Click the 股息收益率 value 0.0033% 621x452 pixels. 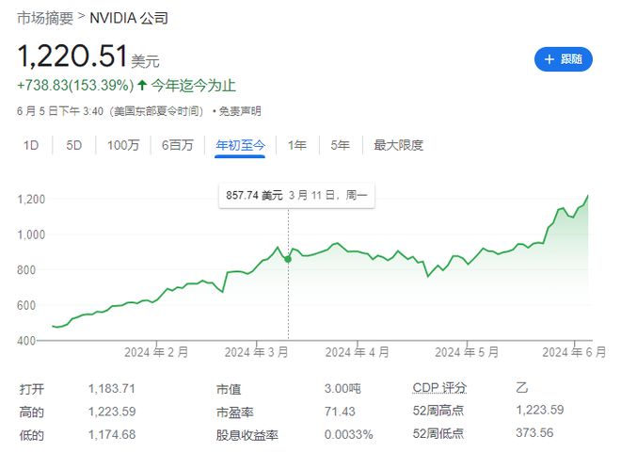tap(348, 434)
